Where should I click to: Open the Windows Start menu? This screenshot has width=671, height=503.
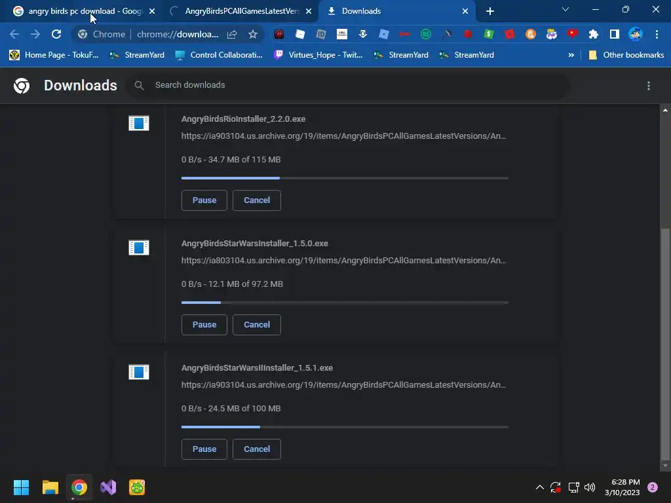[21, 487]
